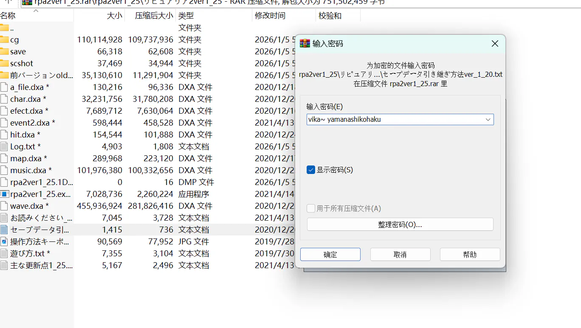Uncheck the 显示密码 checkbox
The height and width of the screenshot is (328, 581).
(x=311, y=170)
